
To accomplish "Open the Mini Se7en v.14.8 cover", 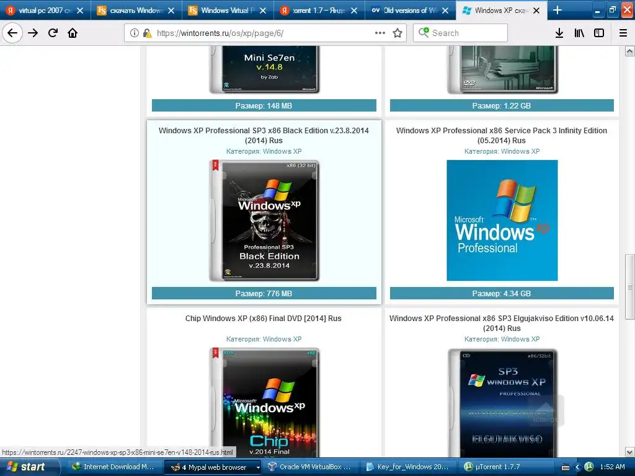I will (x=264, y=69).
